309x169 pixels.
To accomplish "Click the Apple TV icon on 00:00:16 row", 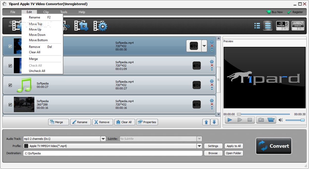I will click(197, 104).
